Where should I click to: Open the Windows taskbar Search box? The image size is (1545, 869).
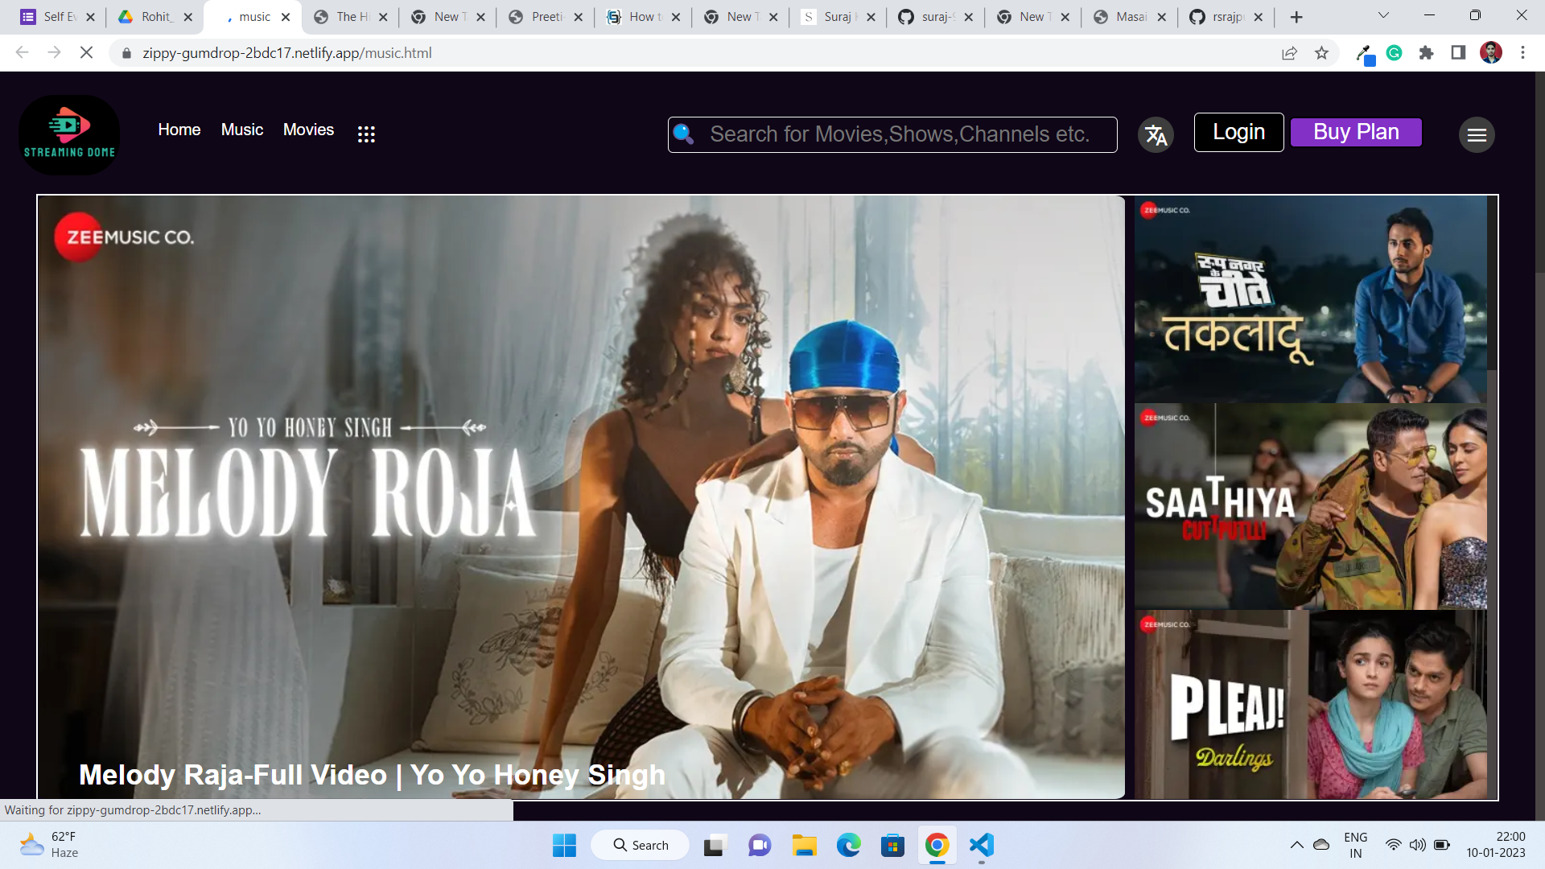[x=641, y=845]
